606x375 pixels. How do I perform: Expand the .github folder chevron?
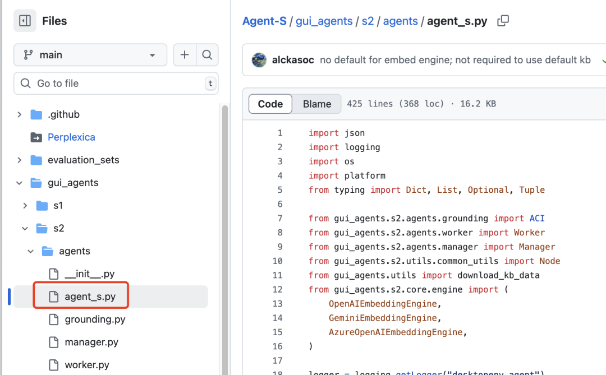(x=19, y=115)
